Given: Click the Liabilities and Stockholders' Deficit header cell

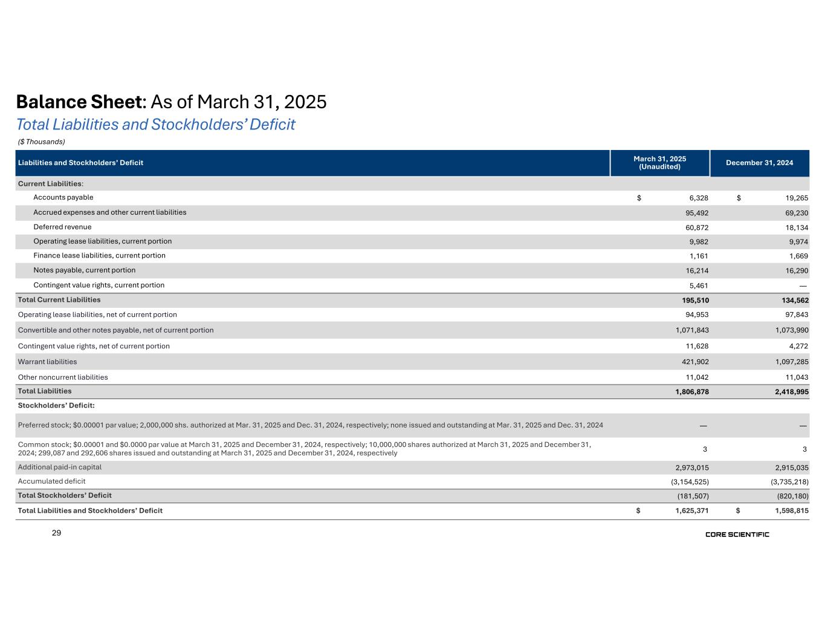Looking at the screenshot, I should click(x=80, y=163).
